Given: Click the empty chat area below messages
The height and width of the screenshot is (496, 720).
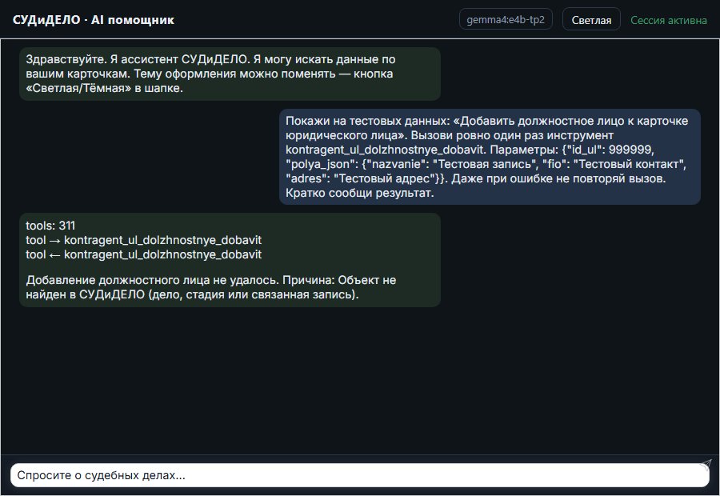Looking at the screenshot, I should pos(360,381).
